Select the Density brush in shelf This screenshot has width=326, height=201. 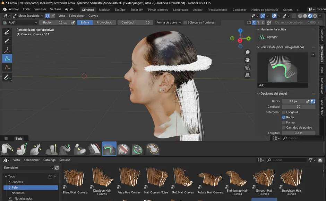(x=138, y=149)
